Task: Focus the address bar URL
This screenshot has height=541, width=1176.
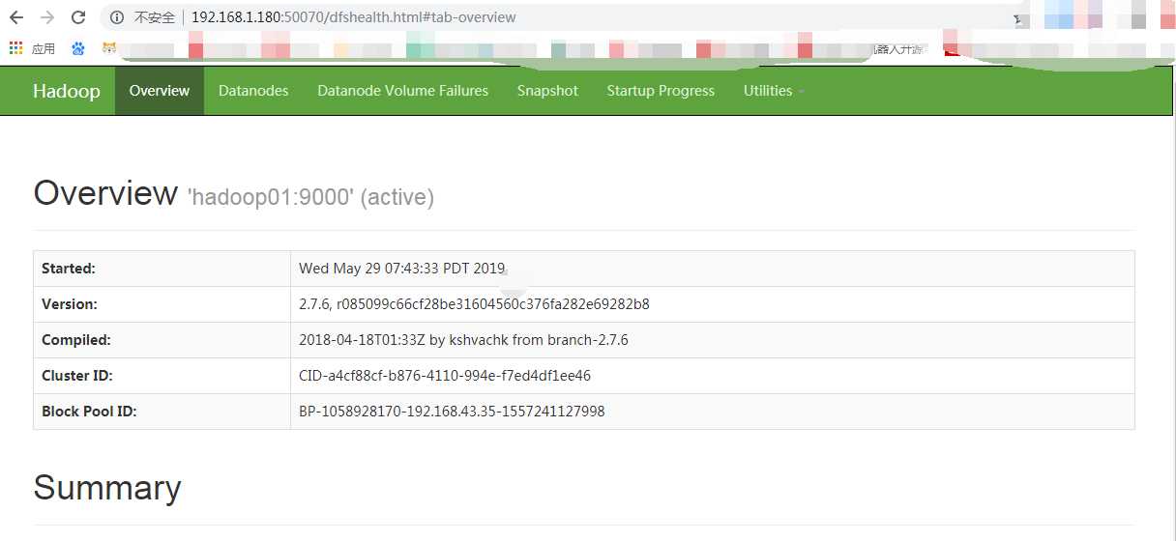Action: click(x=353, y=17)
